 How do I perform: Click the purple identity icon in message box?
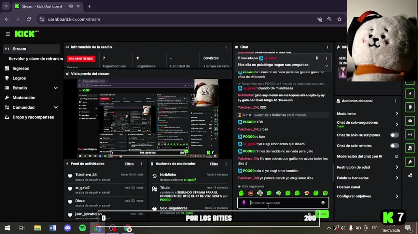tap(244, 203)
